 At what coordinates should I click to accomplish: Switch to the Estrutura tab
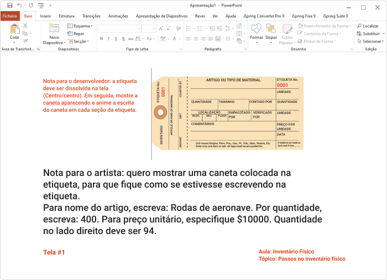tap(66, 16)
